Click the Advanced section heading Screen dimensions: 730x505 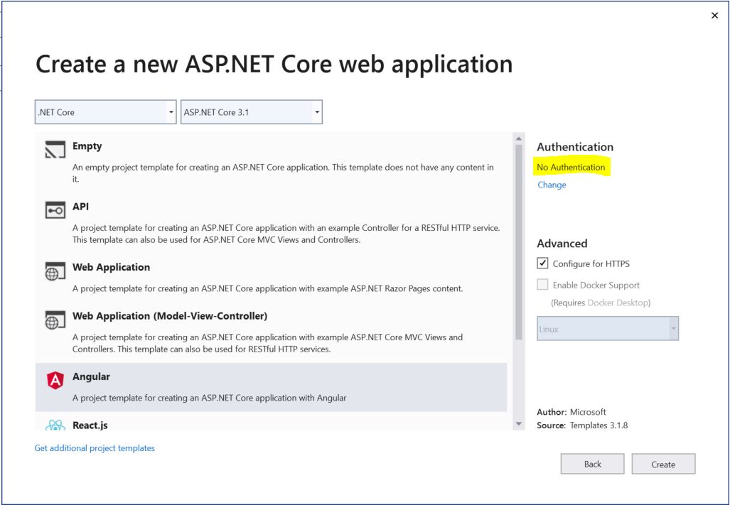click(x=562, y=244)
